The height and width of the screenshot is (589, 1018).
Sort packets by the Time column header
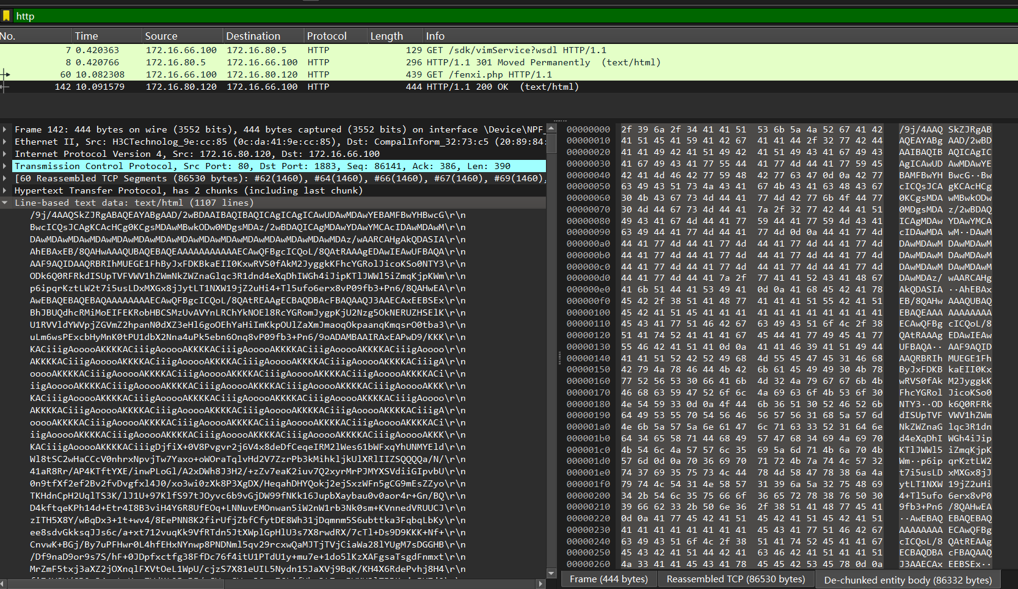107,36
